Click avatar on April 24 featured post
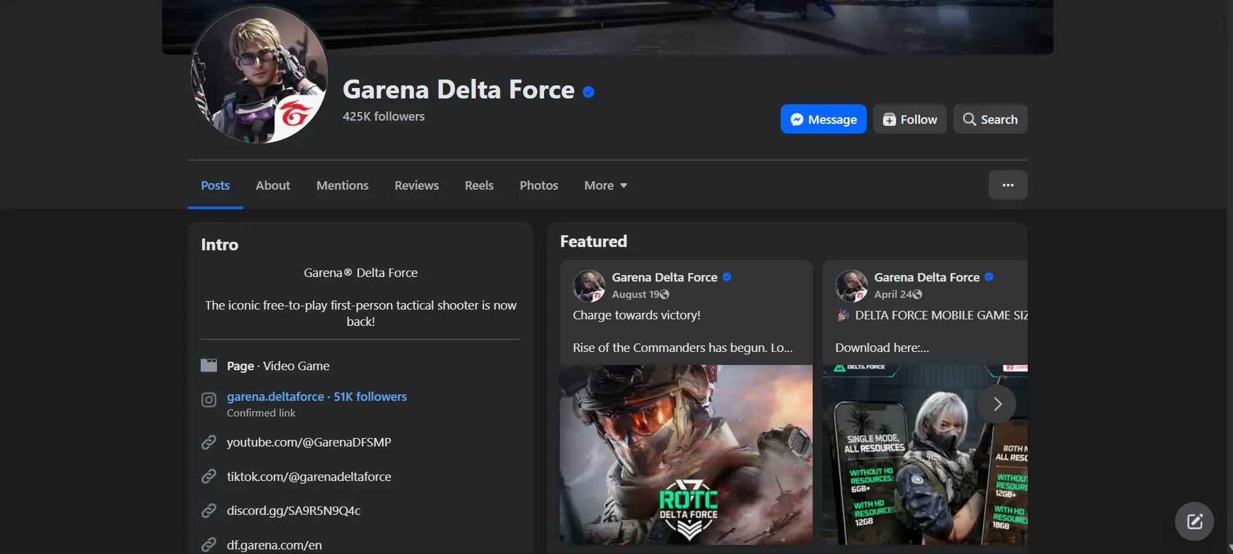Screen dimensions: 1233x554 click(852, 285)
